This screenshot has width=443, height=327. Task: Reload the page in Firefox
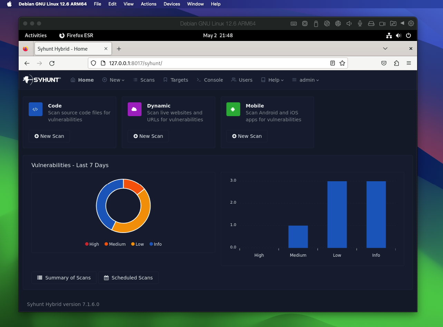click(52, 63)
